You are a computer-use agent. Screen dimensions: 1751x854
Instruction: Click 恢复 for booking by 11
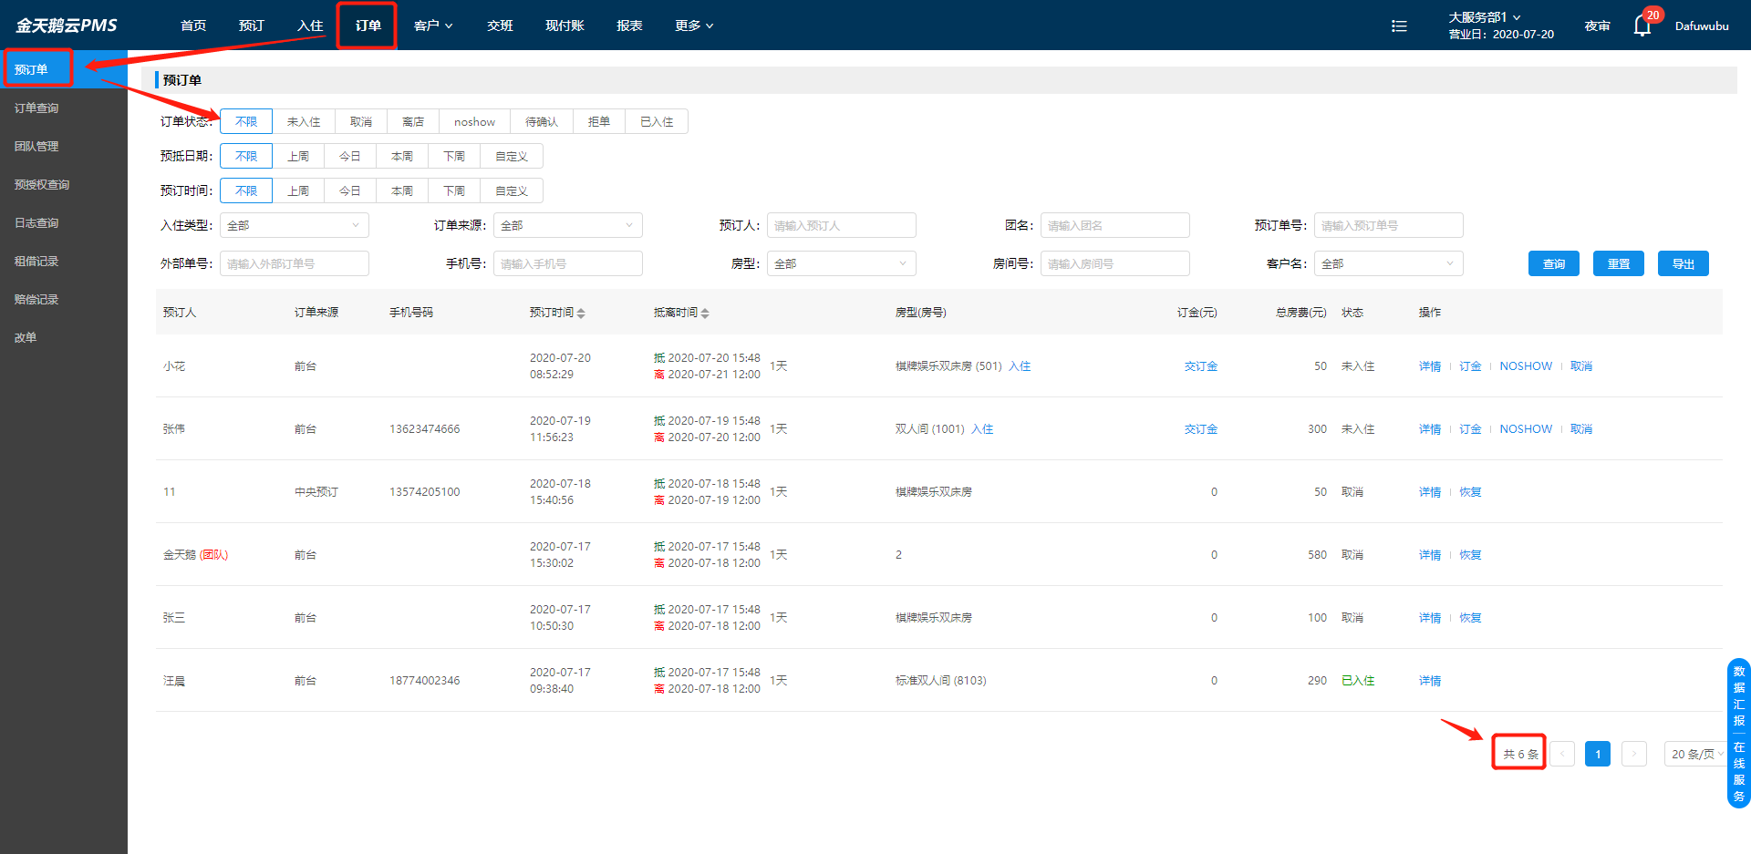(x=1470, y=492)
